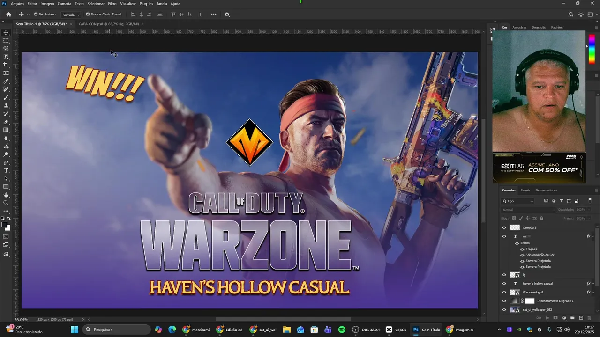
Task: Expand haven's hollow casual layer effects
Action: (594, 284)
